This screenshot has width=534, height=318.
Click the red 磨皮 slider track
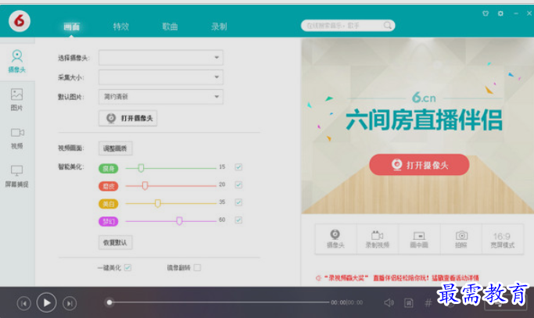click(x=171, y=186)
